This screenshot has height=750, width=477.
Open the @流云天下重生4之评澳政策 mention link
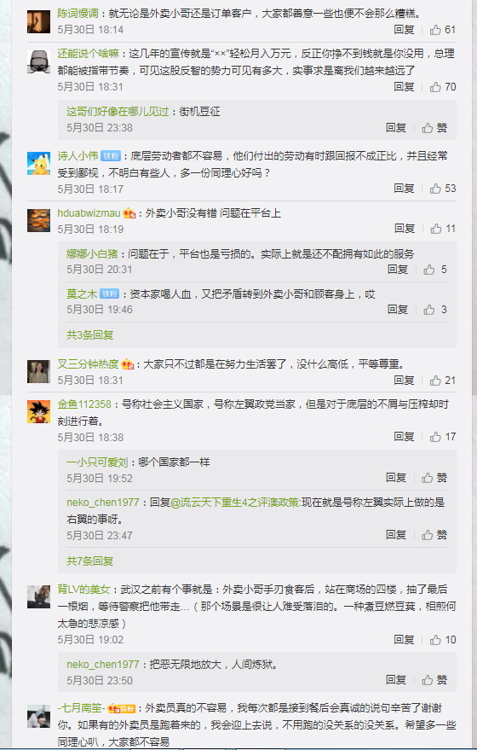(x=235, y=503)
